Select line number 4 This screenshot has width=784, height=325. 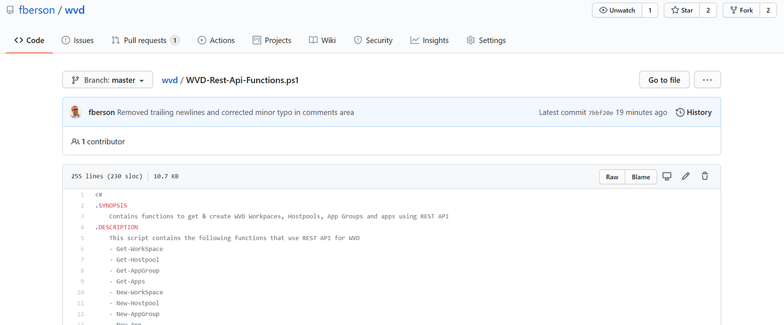tap(82, 228)
